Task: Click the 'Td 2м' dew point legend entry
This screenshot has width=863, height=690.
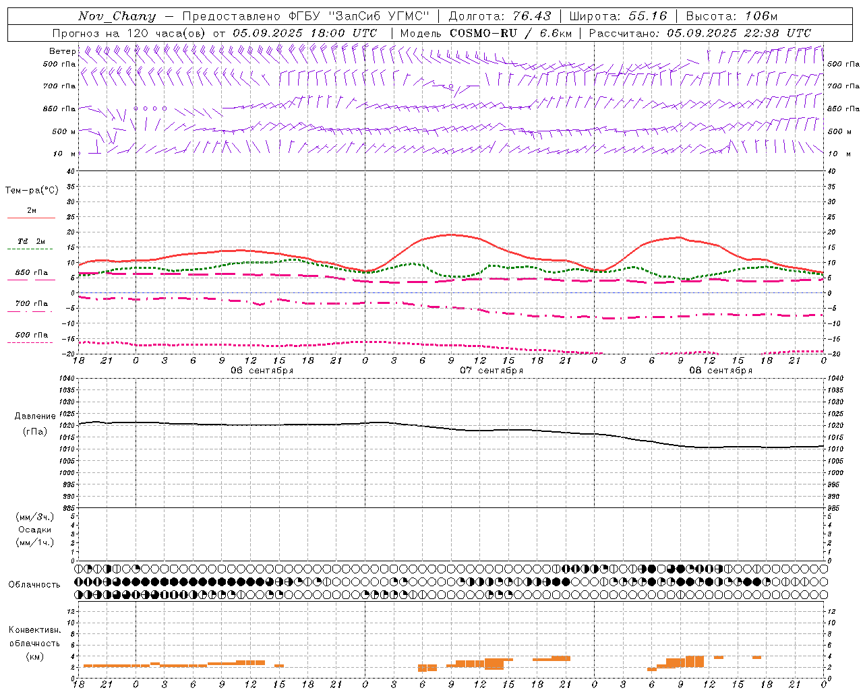Action: coord(32,241)
